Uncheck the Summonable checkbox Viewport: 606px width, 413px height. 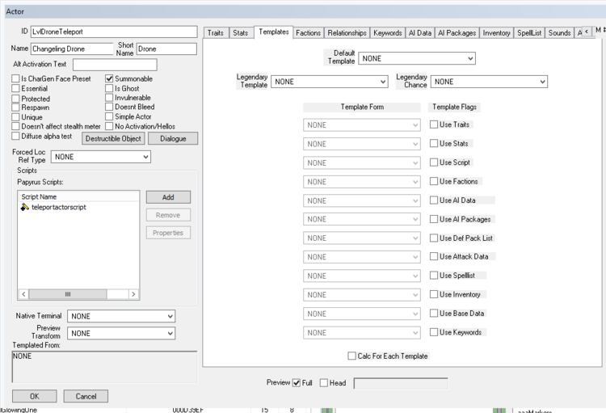point(109,78)
